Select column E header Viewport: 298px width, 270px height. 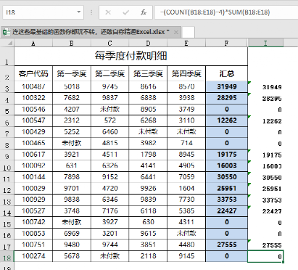[x=186, y=44]
